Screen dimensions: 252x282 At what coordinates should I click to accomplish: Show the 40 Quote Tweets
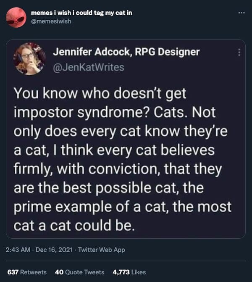click(x=80, y=272)
